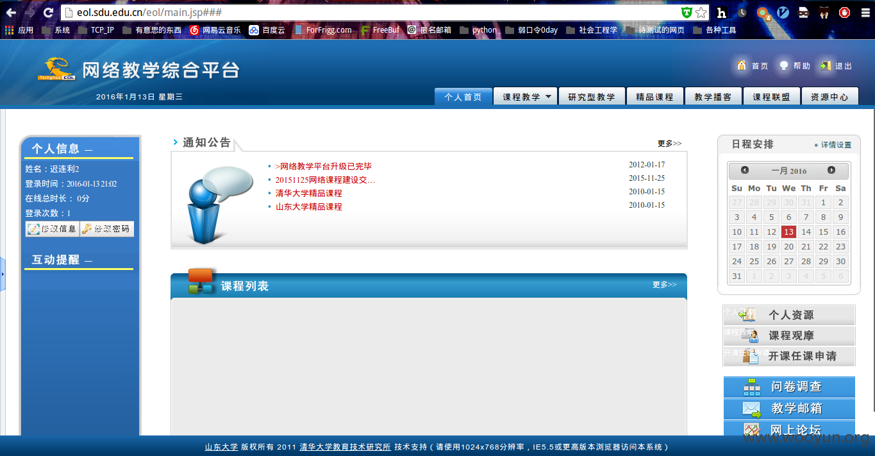The height and width of the screenshot is (456, 875).
Task: Open the masked-face extension icon
Action: [803, 12]
